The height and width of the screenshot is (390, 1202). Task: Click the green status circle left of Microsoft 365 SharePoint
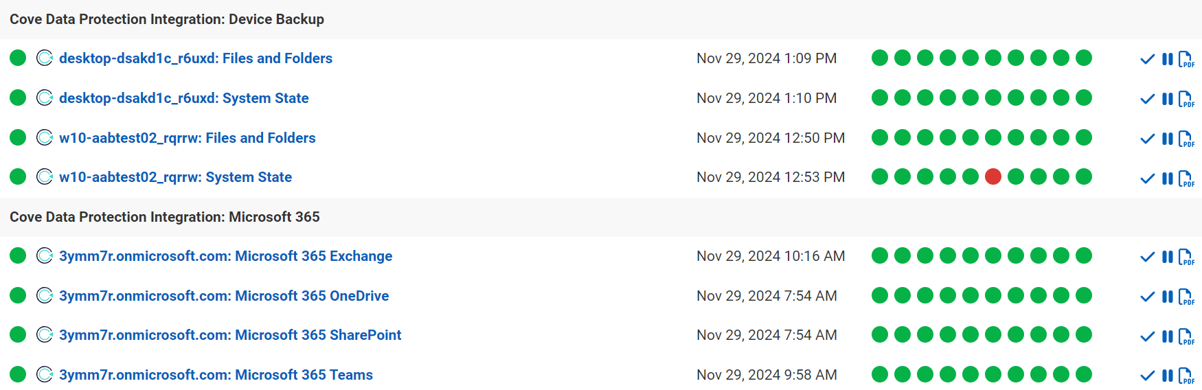(x=18, y=335)
